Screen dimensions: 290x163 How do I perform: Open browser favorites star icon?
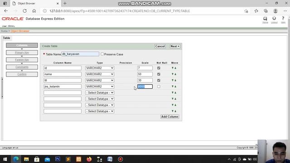(256, 11)
